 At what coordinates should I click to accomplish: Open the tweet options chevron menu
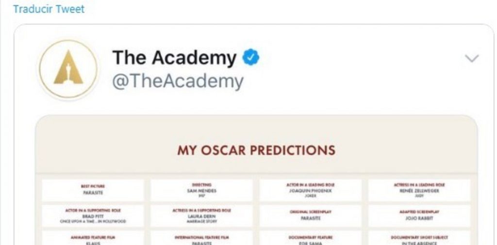pyautogui.click(x=471, y=59)
